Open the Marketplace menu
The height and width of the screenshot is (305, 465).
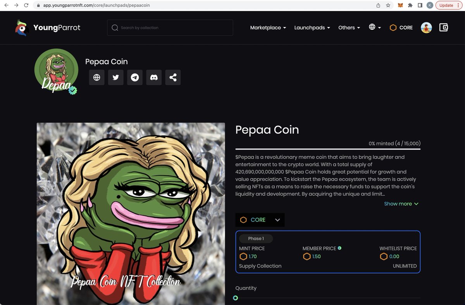click(x=268, y=27)
